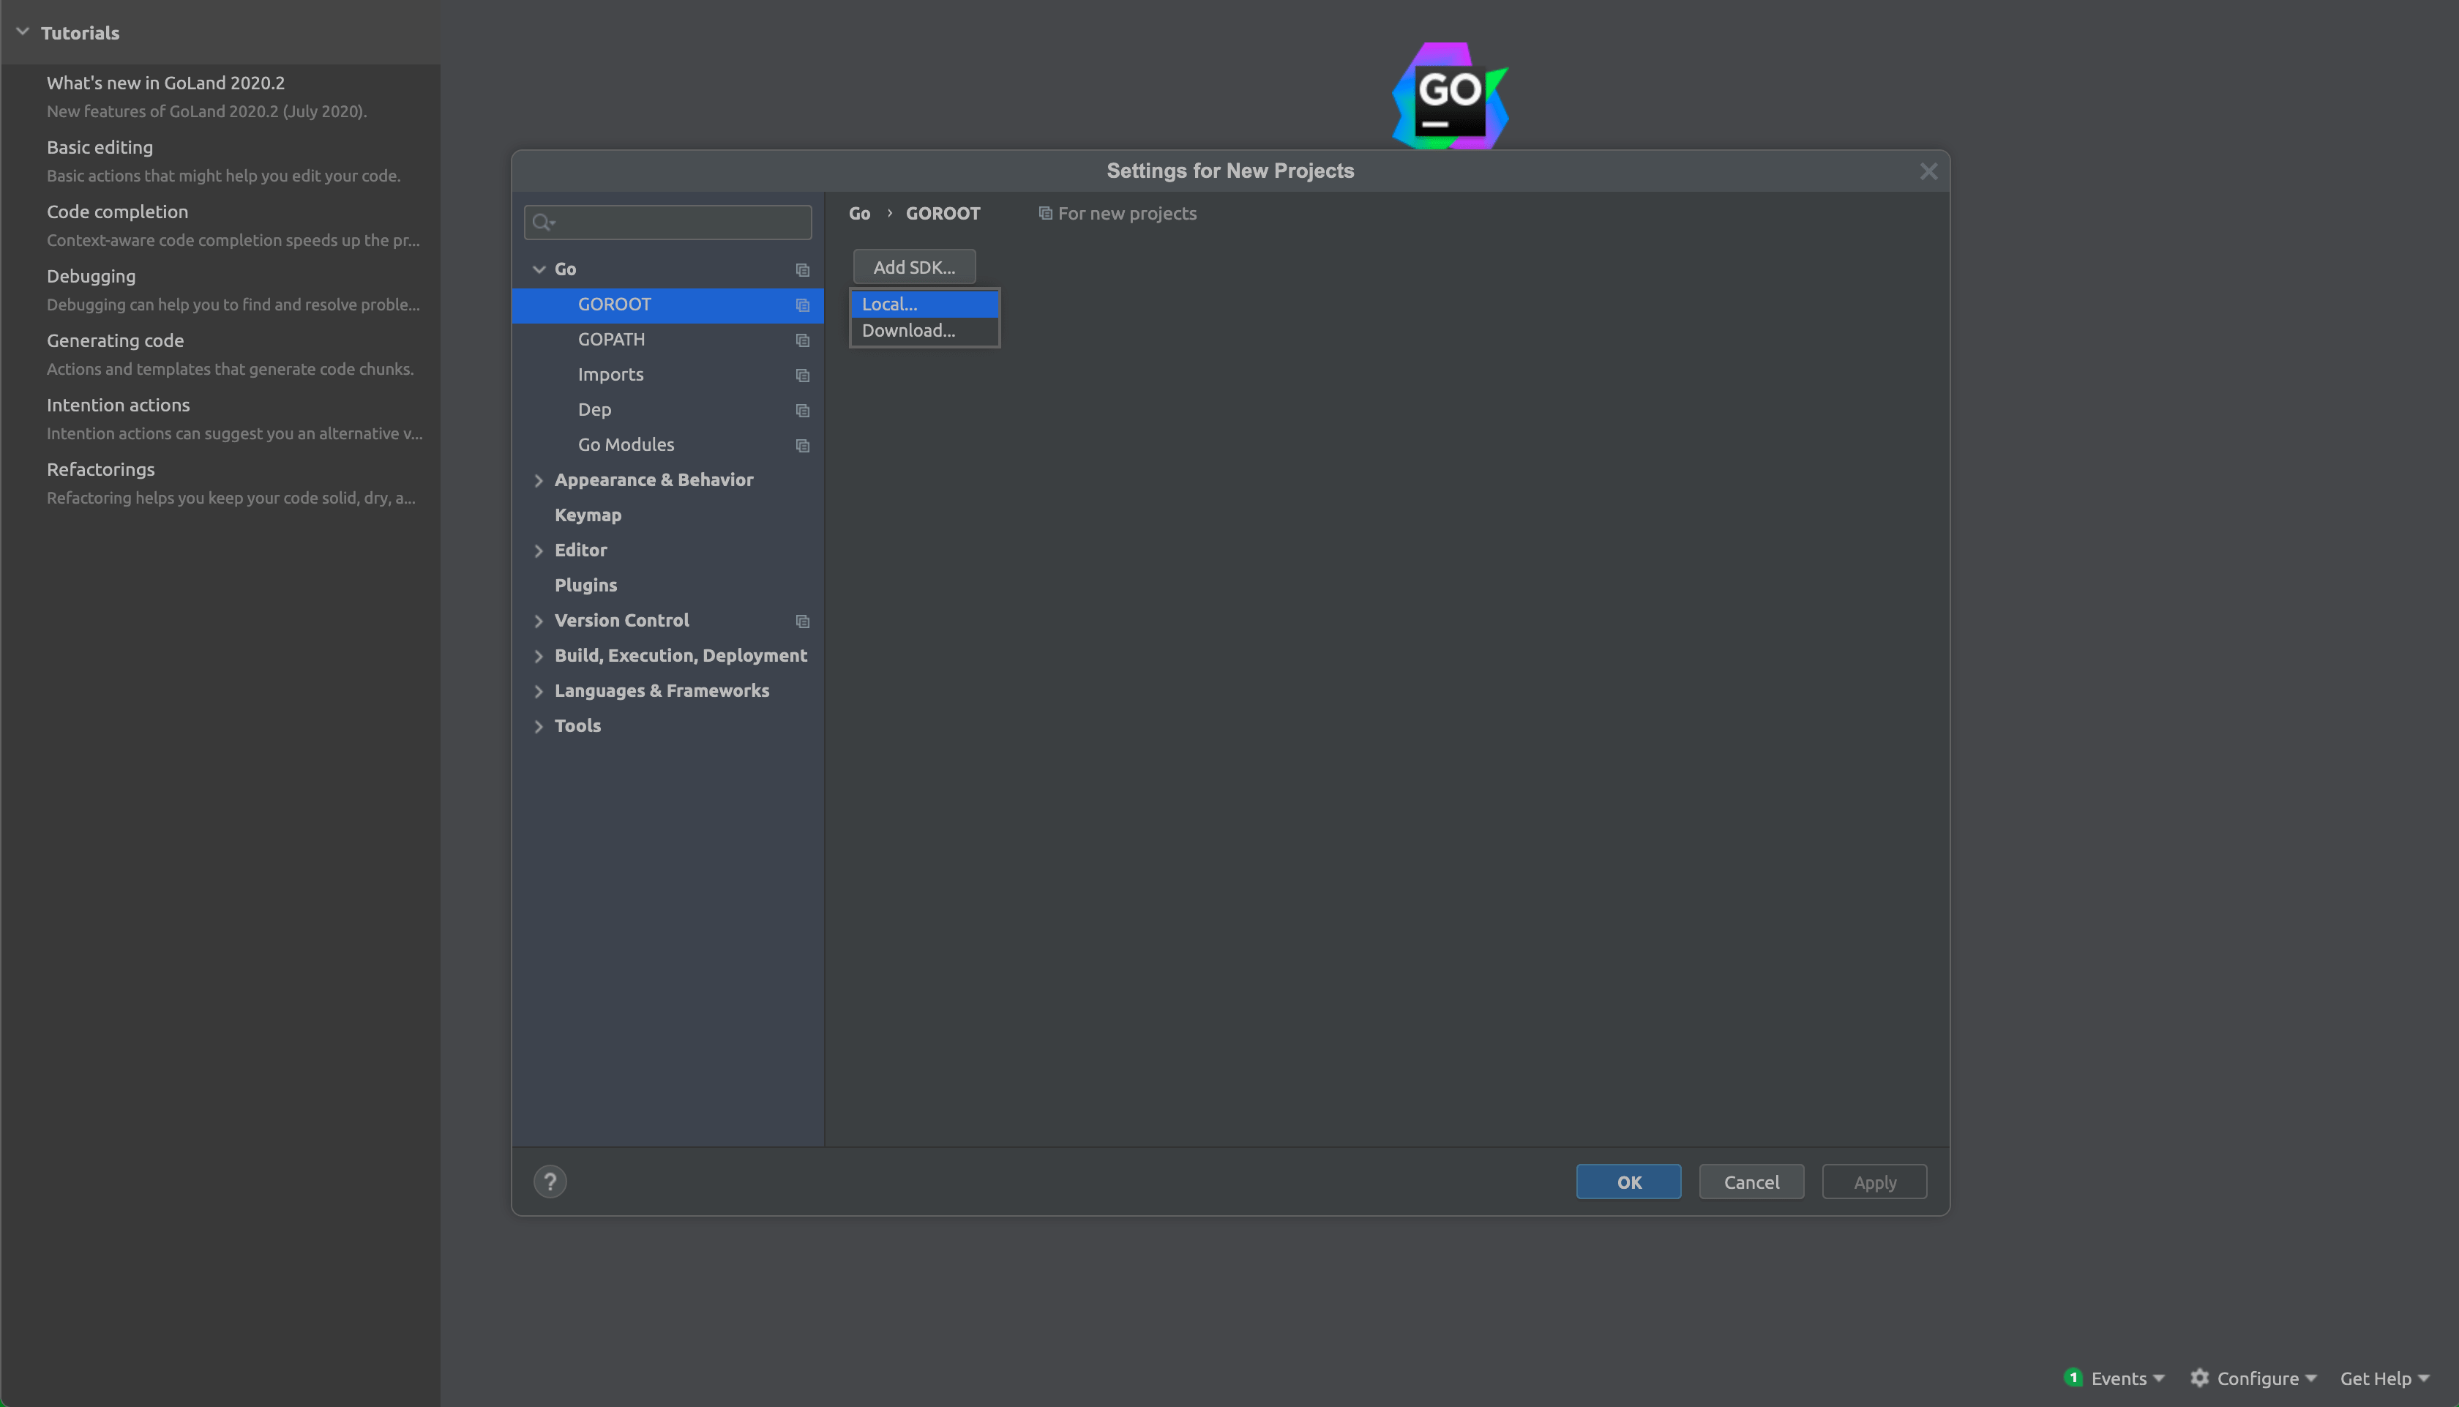Expand the Version Control group
Viewport: 2459px width, 1407px height.
[x=539, y=622]
